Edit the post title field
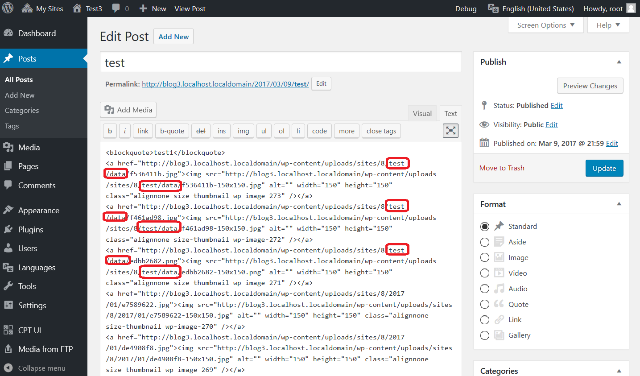This screenshot has width=640, height=376. click(281, 62)
